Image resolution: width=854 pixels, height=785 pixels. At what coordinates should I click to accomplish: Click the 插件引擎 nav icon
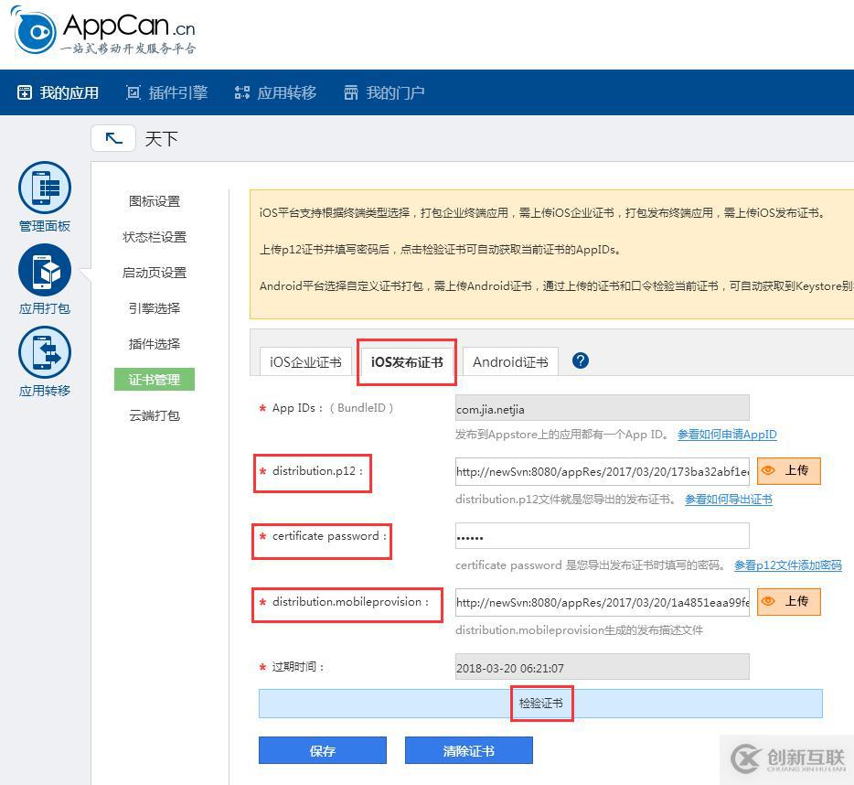133,92
